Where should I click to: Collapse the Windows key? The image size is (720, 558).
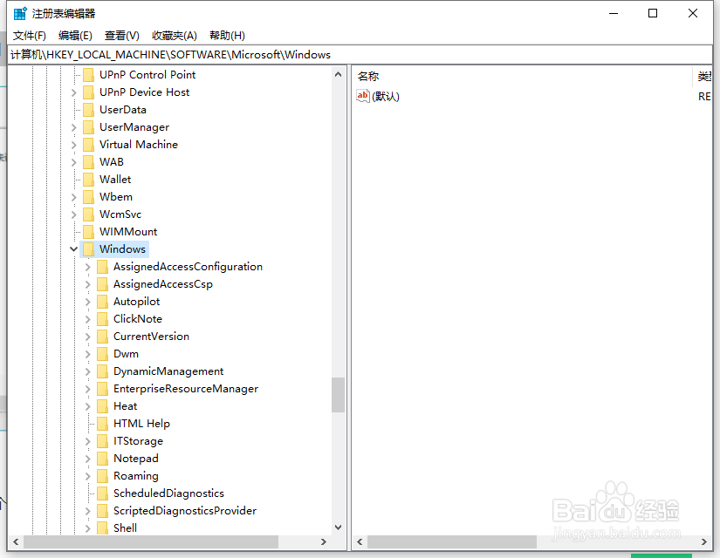[x=73, y=249]
